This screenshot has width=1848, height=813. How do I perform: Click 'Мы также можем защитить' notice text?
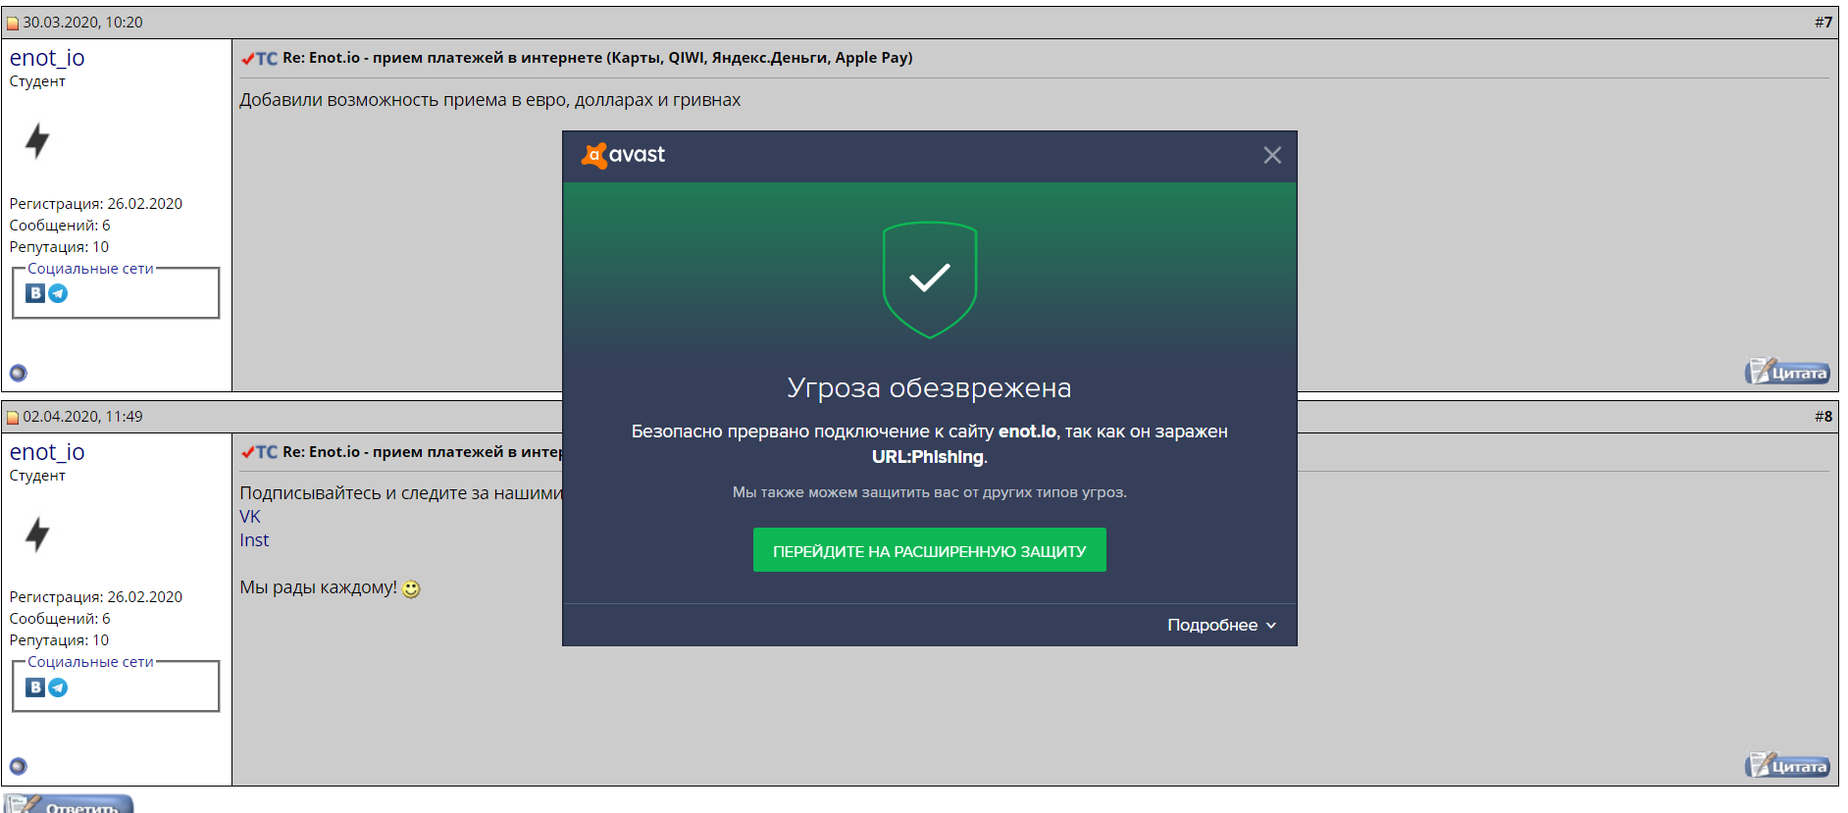(929, 492)
